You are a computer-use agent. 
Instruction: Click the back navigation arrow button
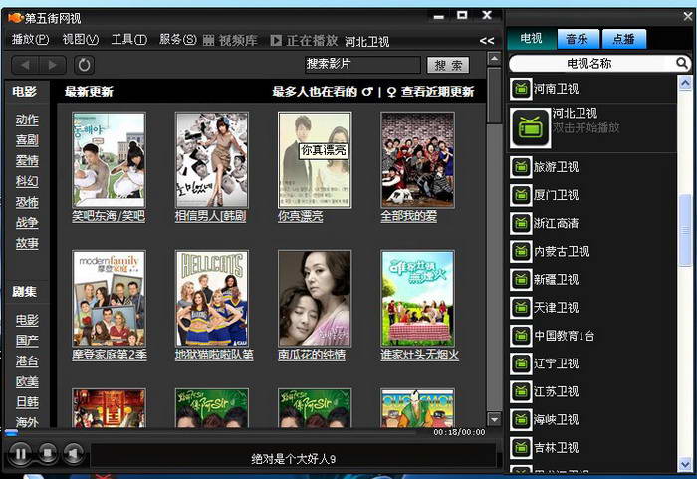25,65
